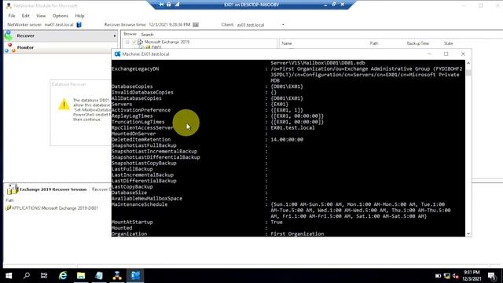Sort by the Name column header

(287, 43)
